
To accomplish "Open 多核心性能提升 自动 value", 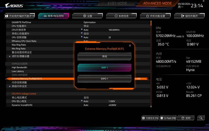I will point(86,34).
